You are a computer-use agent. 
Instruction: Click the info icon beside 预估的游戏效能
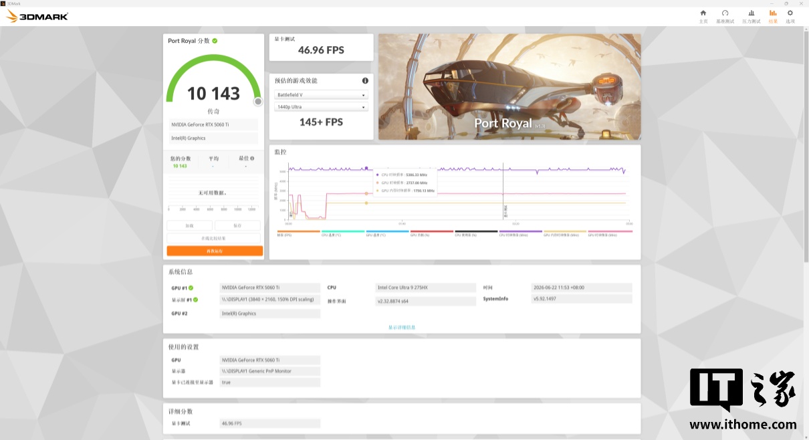pyautogui.click(x=365, y=81)
